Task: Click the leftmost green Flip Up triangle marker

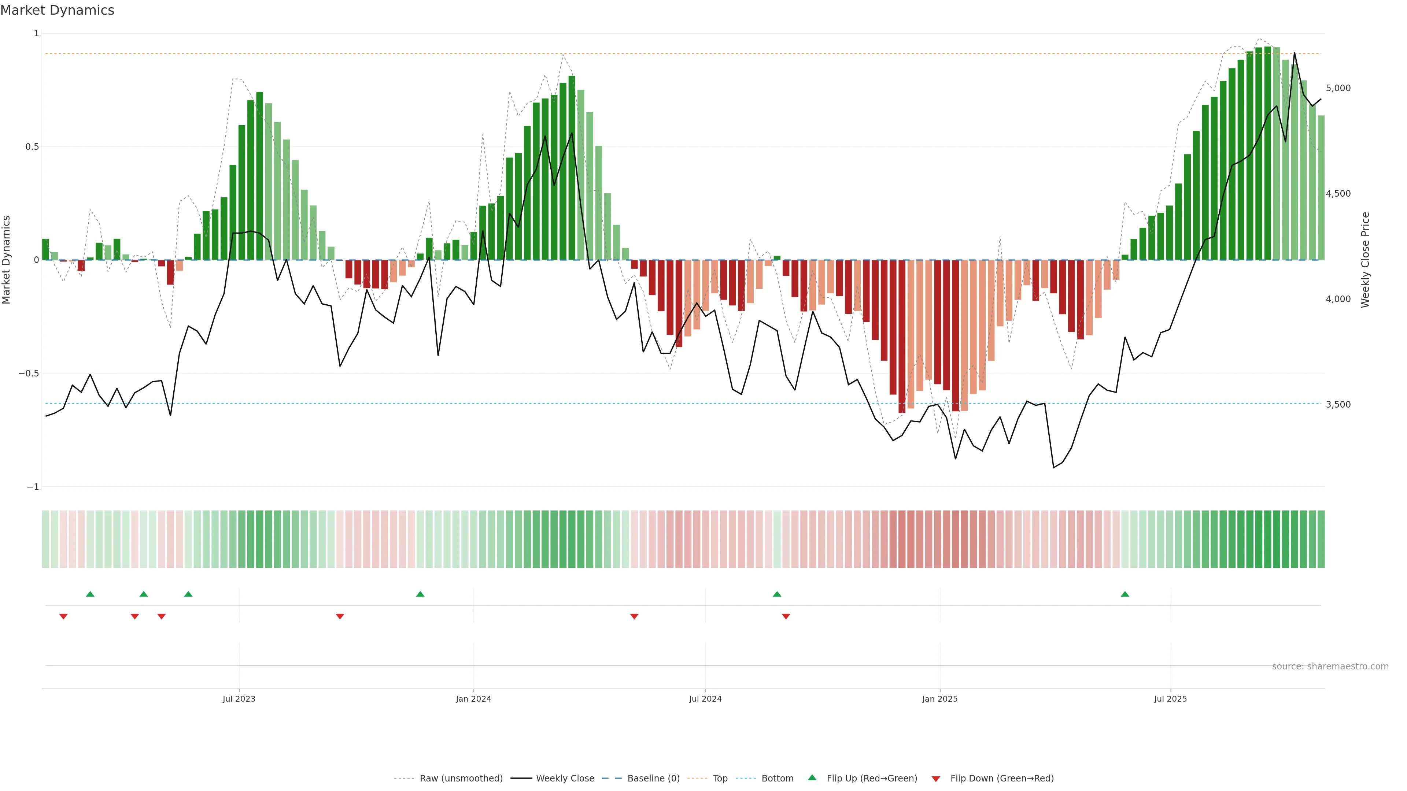Action: (90, 594)
